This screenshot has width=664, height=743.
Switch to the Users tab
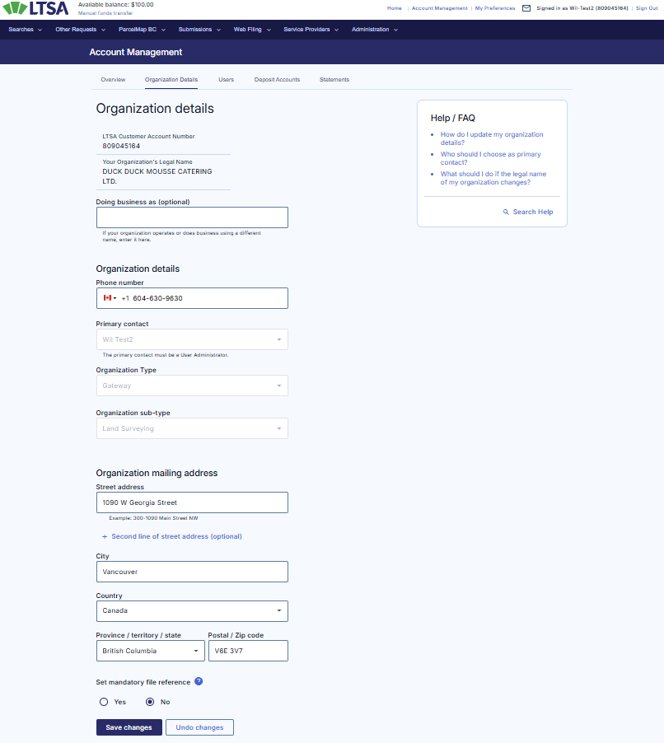point(226,80)
